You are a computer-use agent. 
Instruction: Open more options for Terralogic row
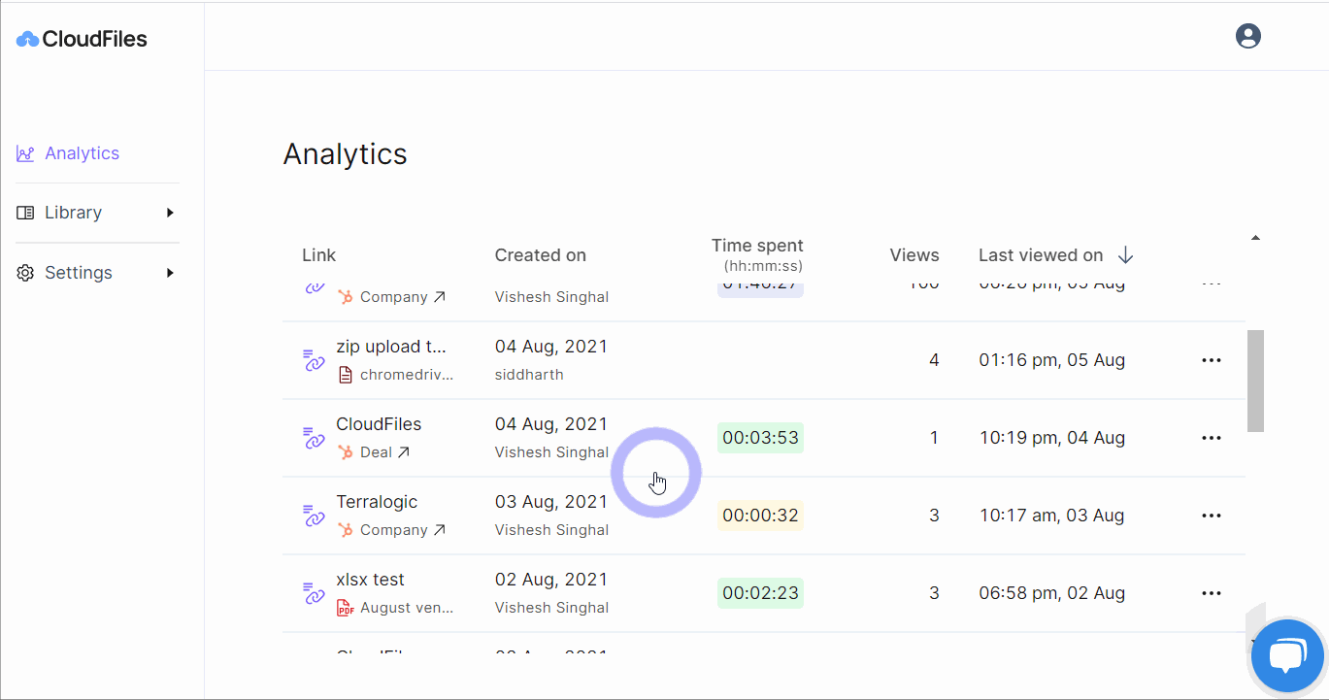coord(1211,516)
